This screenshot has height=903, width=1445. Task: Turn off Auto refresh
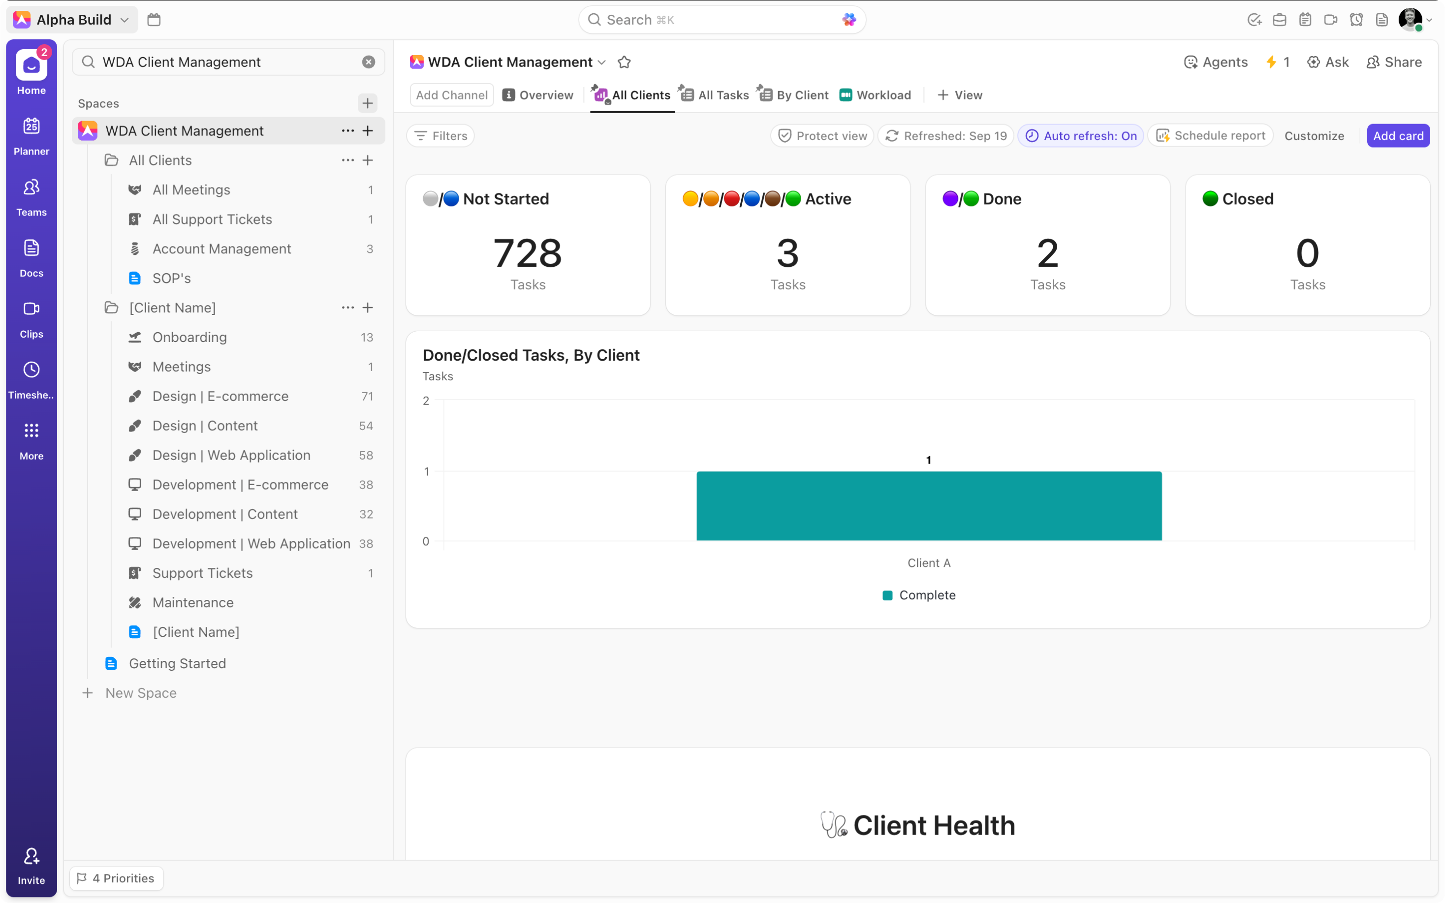(1081, 135)
